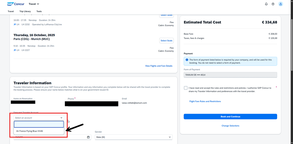The image size is (293, 144).
Task: Click Select Seats for Paris-Munich flight
Action: 166,40
